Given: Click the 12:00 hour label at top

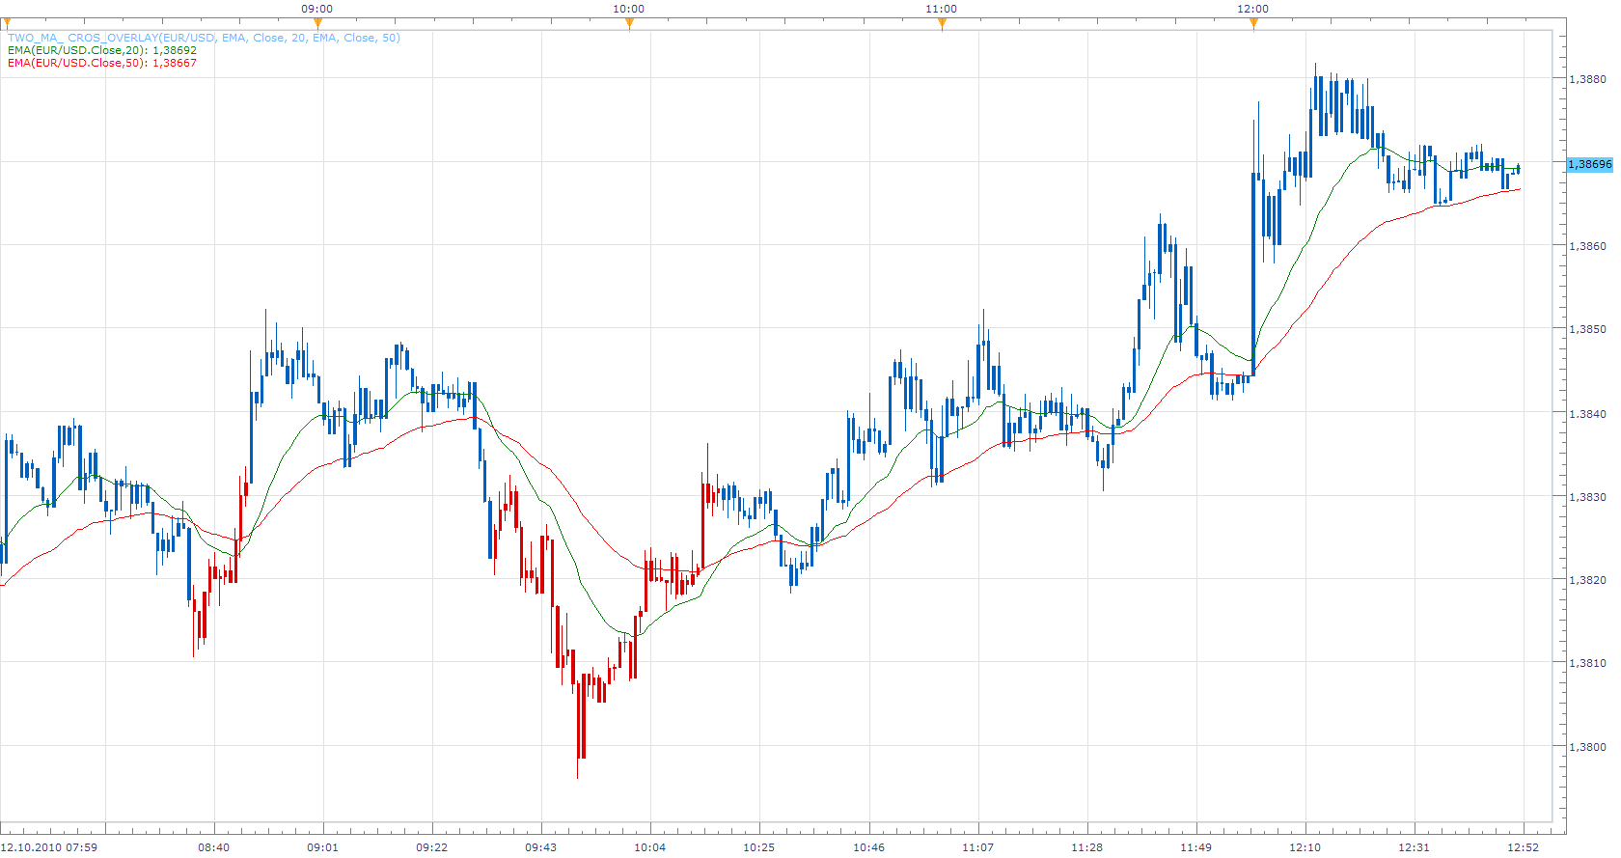Looking at the screenshot, I should pos(1253,9).
